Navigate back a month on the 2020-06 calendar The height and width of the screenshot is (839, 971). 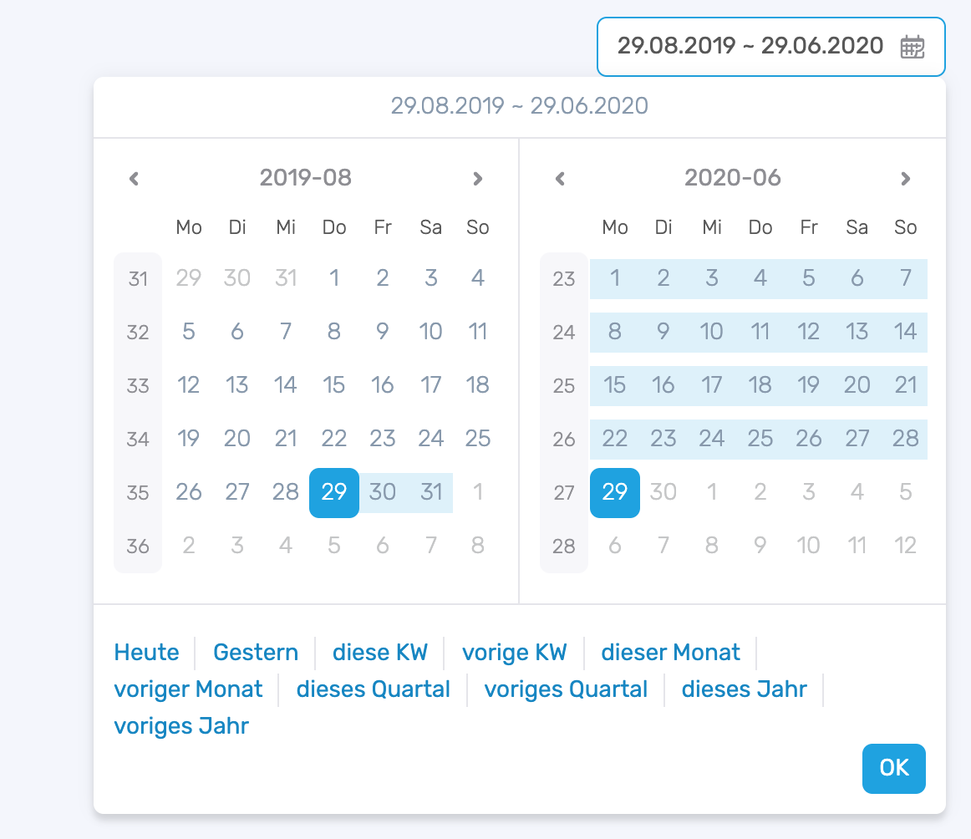[x=561, y=178]
